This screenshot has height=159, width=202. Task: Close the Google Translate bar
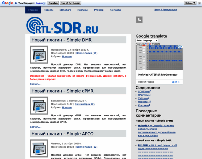[199, 3]
